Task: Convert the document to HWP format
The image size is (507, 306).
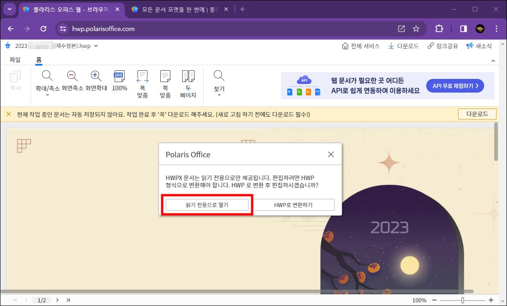Action: [x=294, y=204]
